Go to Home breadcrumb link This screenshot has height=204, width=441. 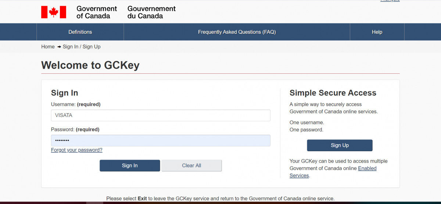coord(48,47)
